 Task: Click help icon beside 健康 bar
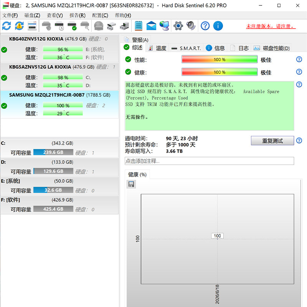pyautogui.click(x=299, y=72)
